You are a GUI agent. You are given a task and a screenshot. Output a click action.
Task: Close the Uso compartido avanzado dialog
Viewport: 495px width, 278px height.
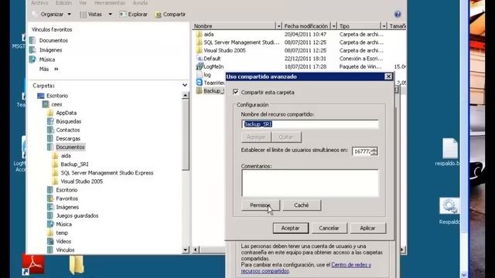(x=388, y=76)
